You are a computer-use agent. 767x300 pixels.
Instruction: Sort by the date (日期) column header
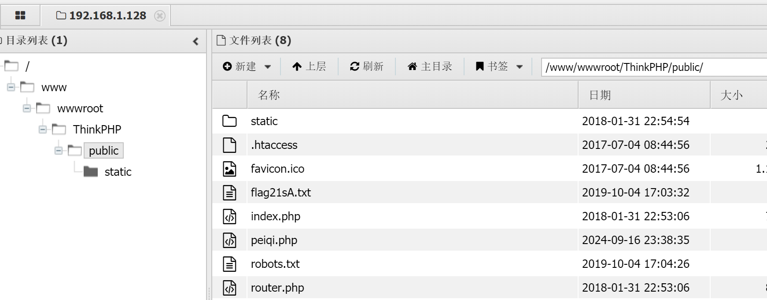pos(600,95)
